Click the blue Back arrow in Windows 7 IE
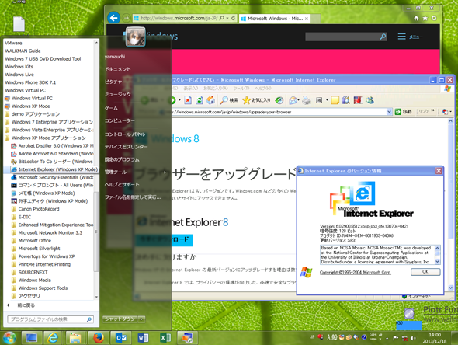 113,18
